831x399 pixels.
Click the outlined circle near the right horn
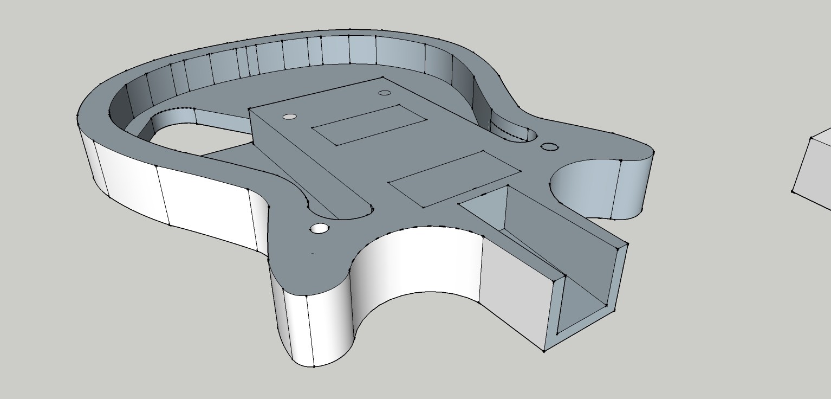click(549, 146)
